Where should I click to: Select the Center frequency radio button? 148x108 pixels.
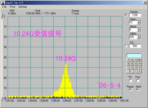click(126, 15)
